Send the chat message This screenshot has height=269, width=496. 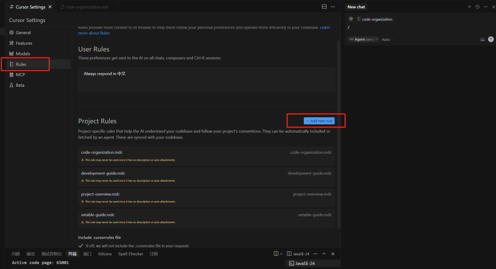490,39
